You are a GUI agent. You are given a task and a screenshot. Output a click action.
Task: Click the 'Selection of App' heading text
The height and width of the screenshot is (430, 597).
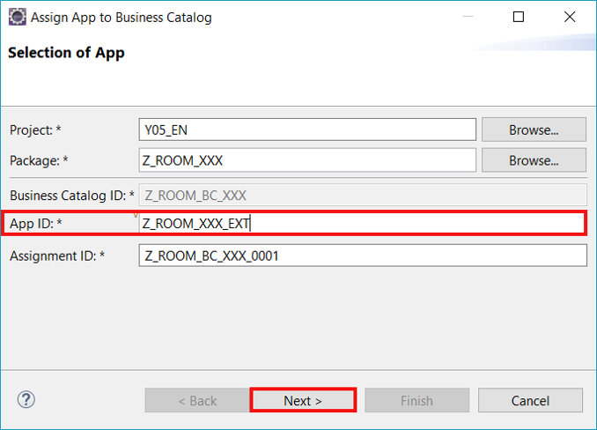tap(66, 53)
